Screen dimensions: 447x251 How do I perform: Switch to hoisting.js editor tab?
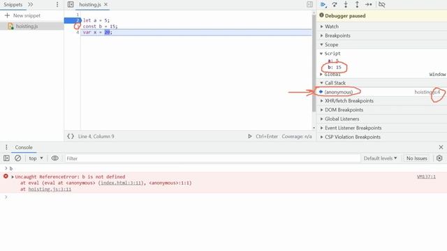pos(90,5)
